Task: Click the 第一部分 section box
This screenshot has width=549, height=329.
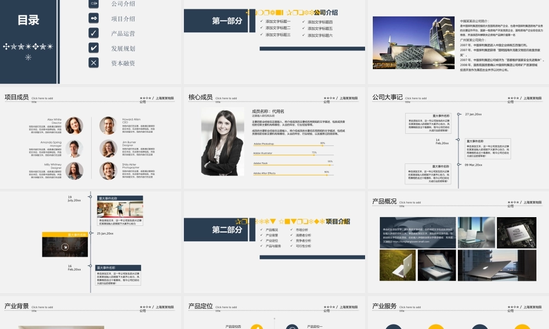Action: pyautogui.click(x=216, y=21)
